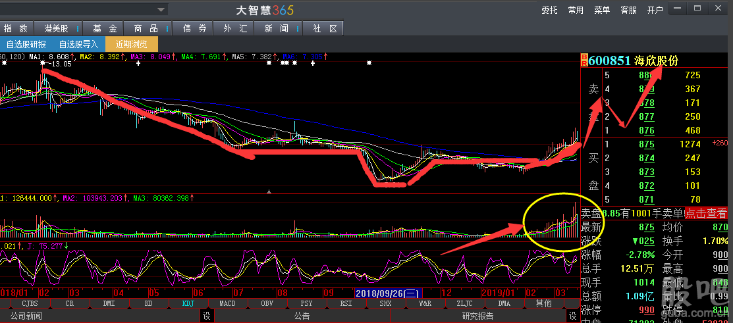This screenshot has height=323, width=733.
Task: Click the 涨停 price 990
Action: [x=647, y=310]
